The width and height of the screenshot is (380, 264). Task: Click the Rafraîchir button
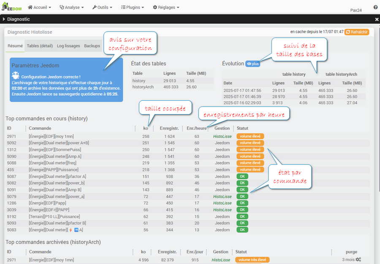(x=357, y=32)
